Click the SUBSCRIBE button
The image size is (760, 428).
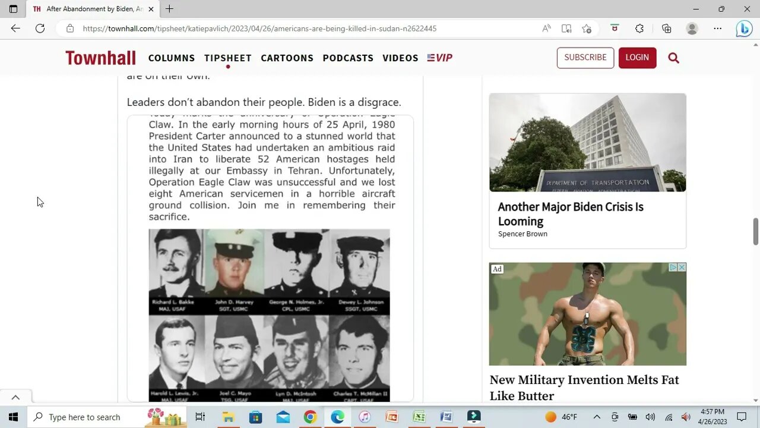tap(585, 58)
